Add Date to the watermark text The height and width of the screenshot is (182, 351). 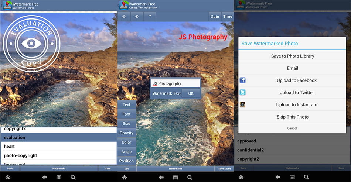(215, 16)
